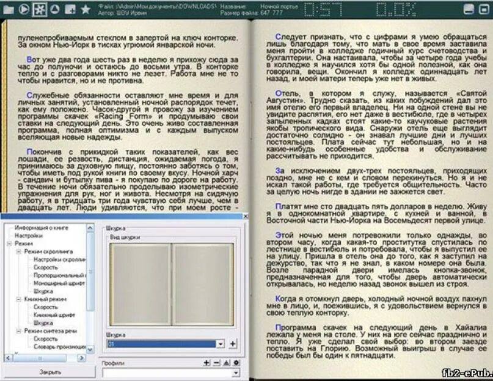Select the Настройки tree item

tap(28, 236)
